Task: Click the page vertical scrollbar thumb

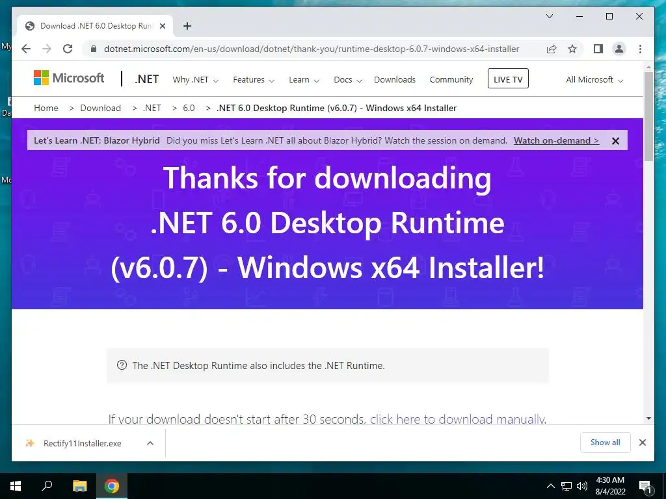Action: point(648,116)
